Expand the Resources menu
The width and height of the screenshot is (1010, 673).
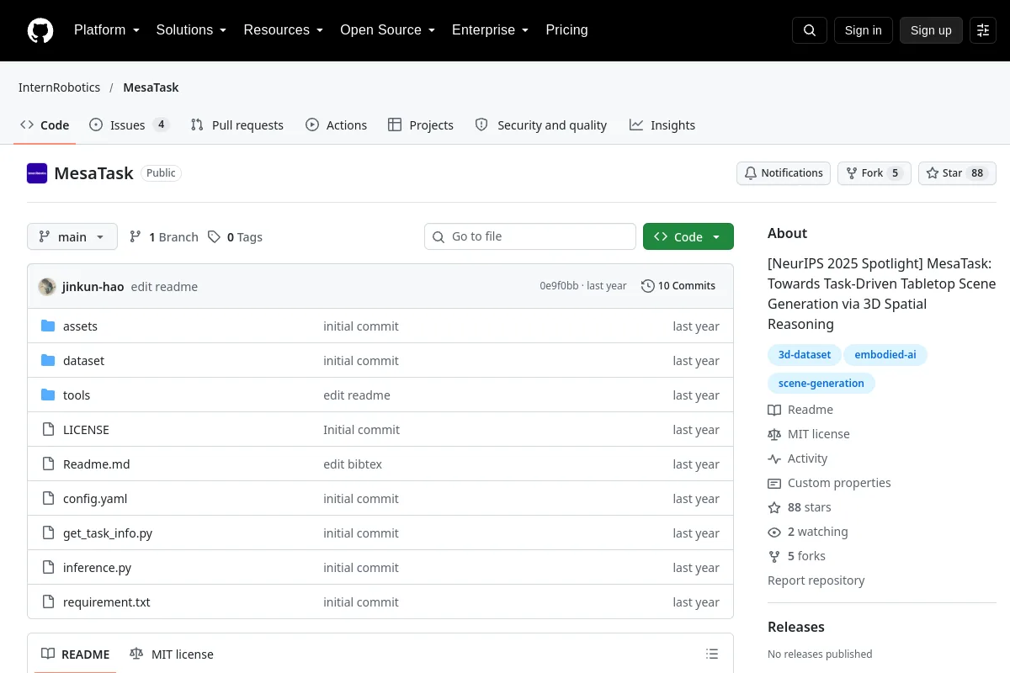click(283, 30)
